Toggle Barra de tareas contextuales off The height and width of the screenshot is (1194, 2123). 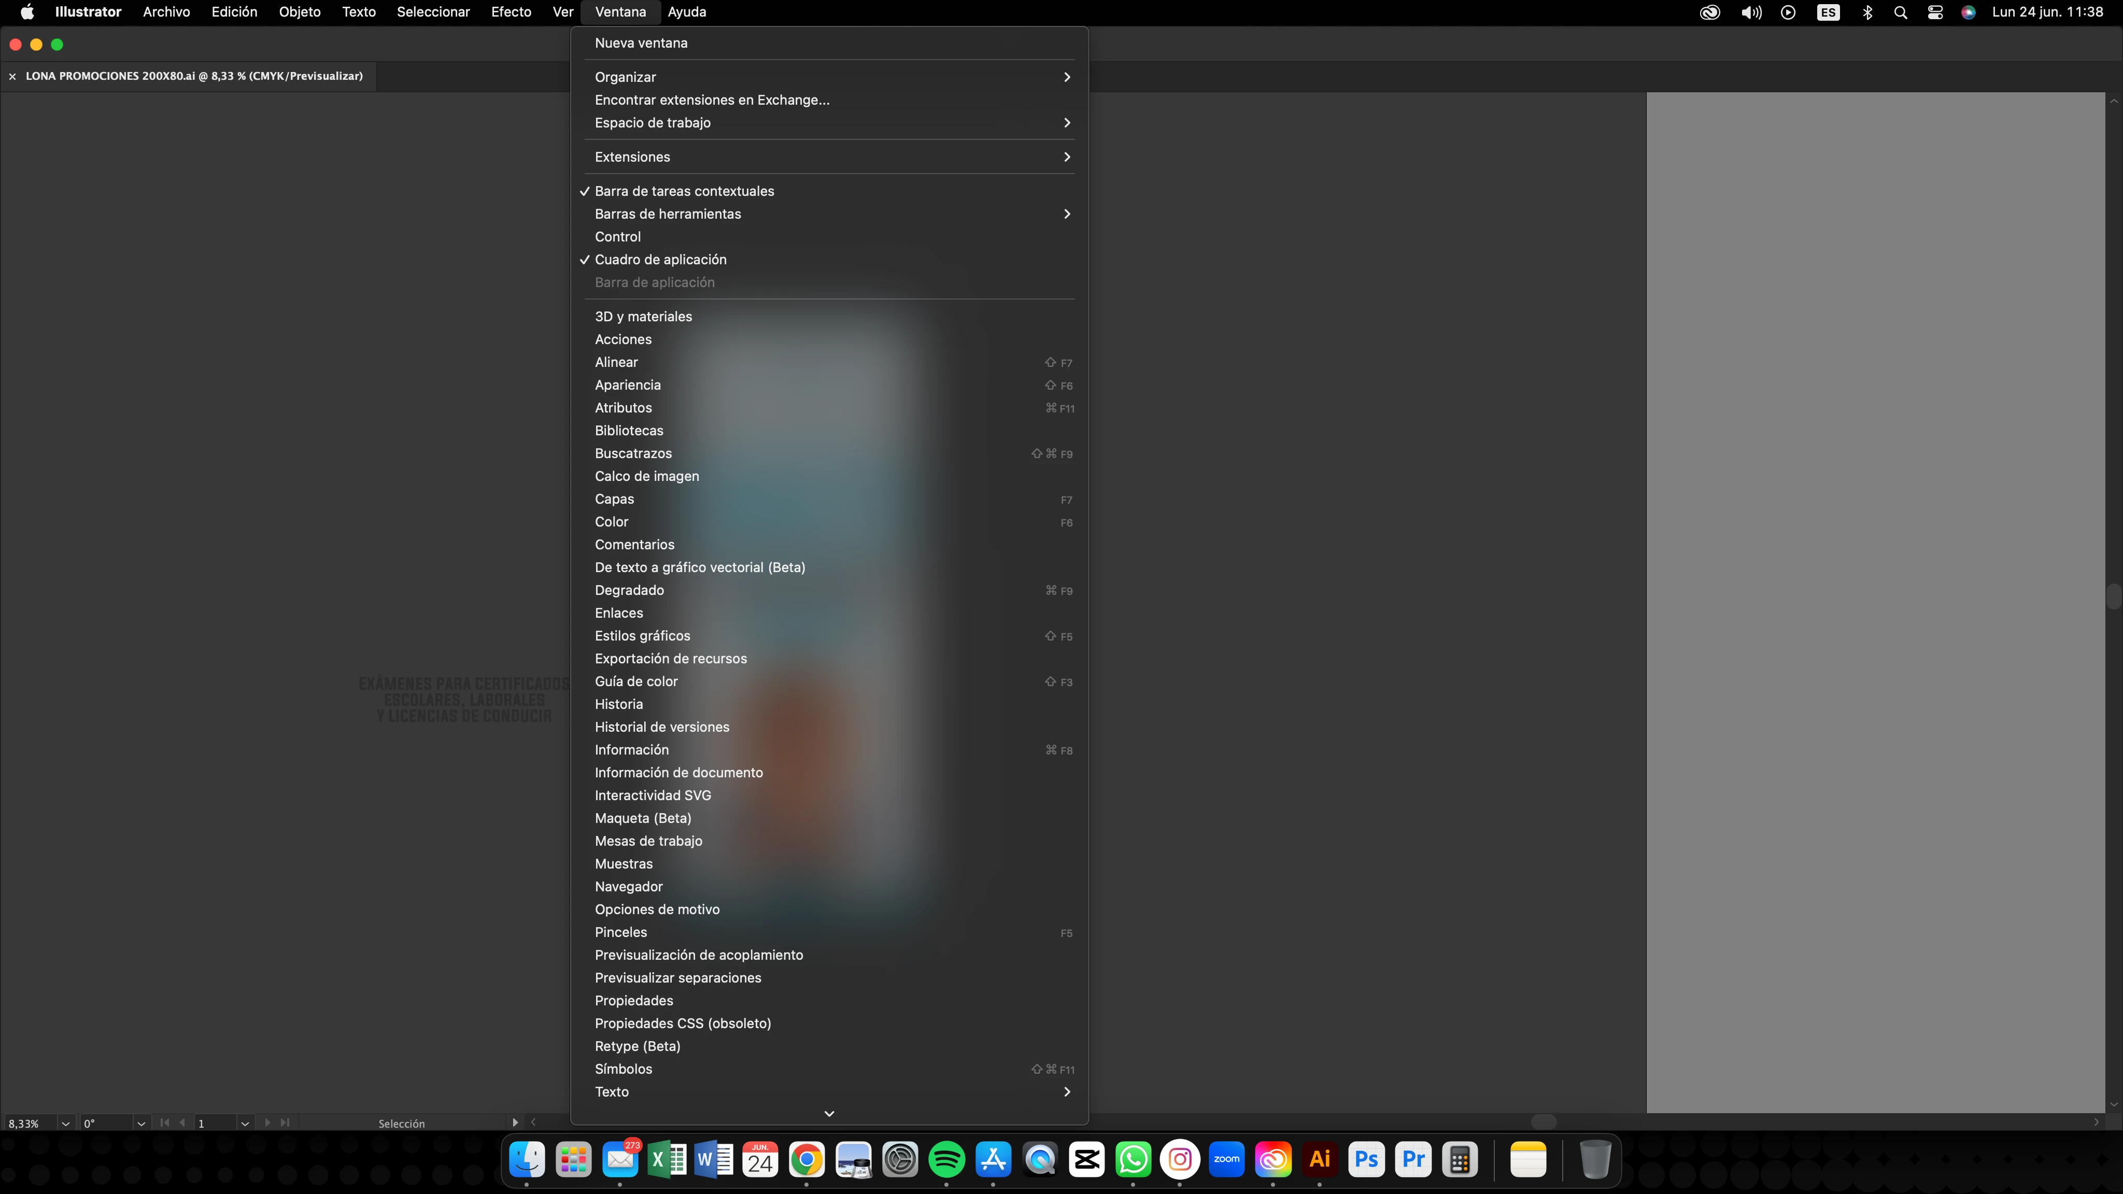point(684,191)
